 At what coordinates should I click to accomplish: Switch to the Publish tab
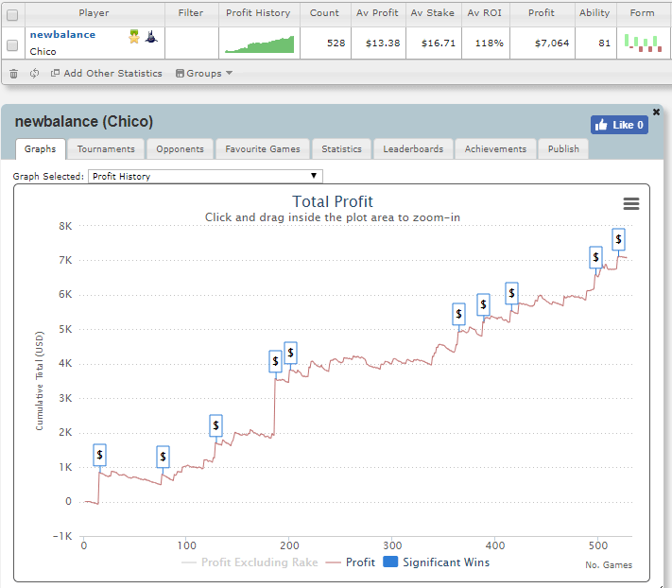pyautogui.click(x=563, y=149)
